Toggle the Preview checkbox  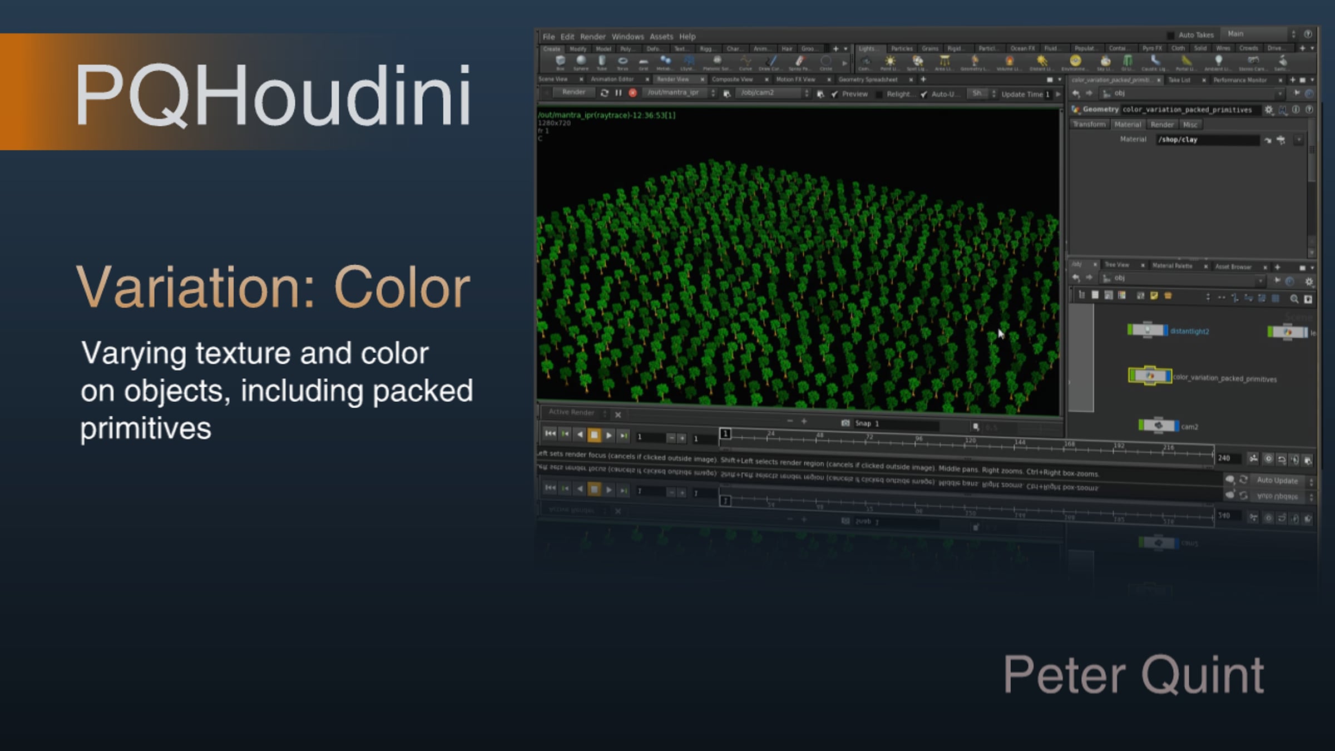coord(834,94)
